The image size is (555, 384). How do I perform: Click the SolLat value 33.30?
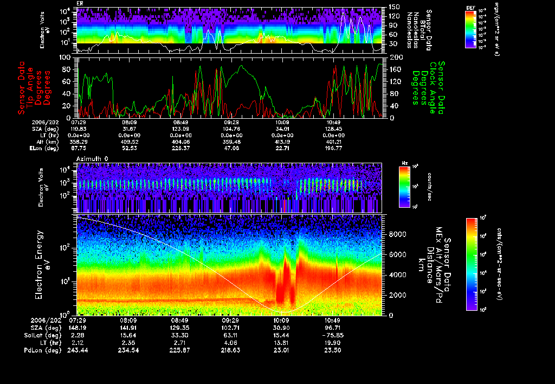pyautogui.click(x=179, y=335)
